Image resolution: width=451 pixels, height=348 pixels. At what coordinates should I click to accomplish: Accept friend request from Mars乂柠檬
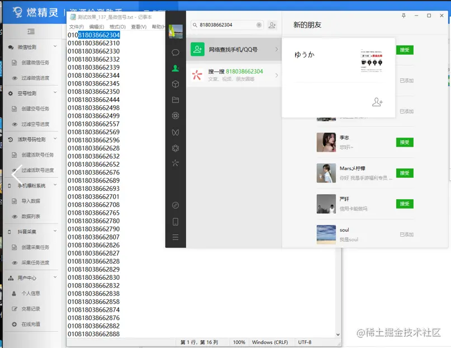[405, 173]
